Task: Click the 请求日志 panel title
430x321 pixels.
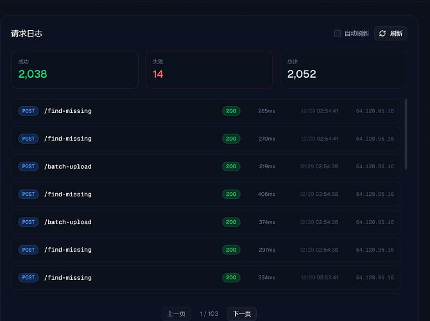Action: pos(27,33)
